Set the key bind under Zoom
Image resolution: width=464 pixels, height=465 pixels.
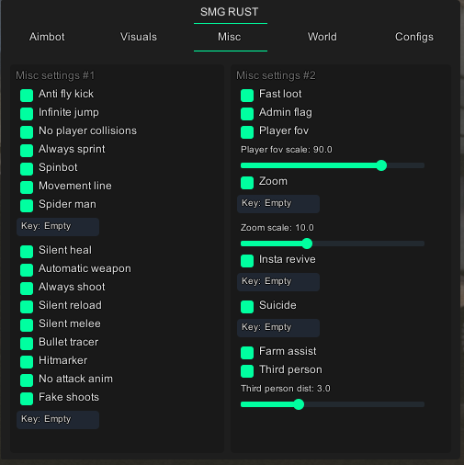(278, 204)
